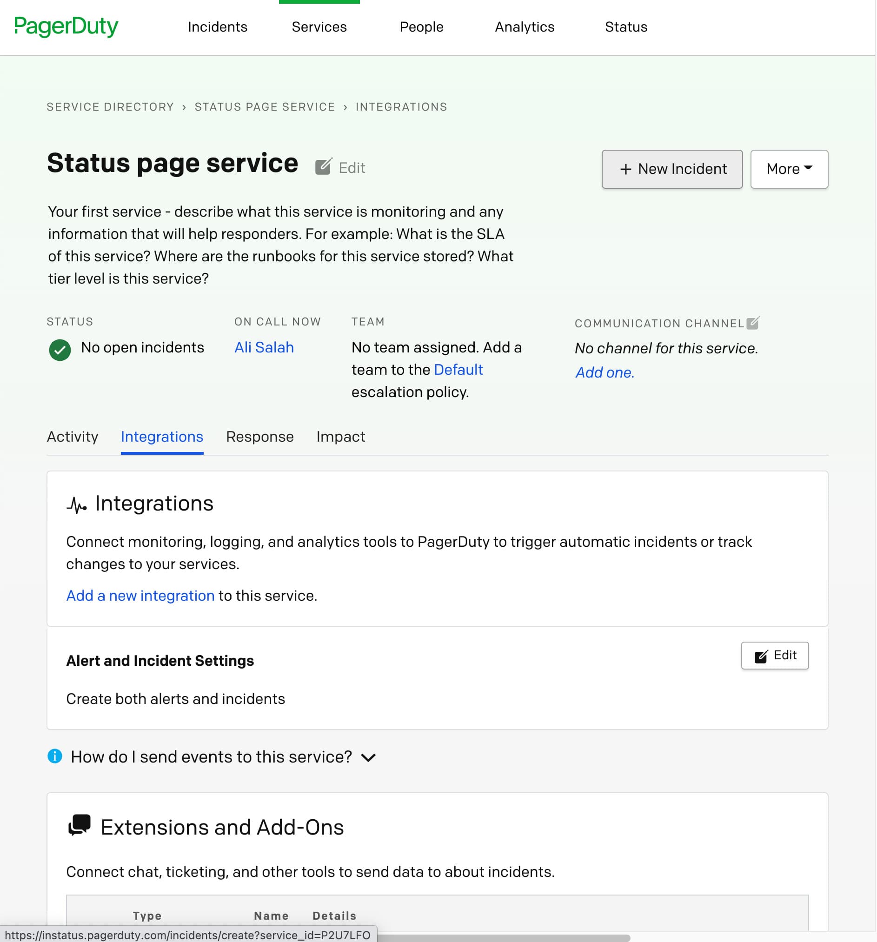Click the 'No open incidents' status text

coord(143,347)
